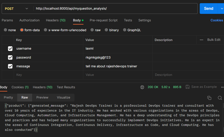Viewport: 224px width, 137px height.
Task: Uncheck the password parameter checkbox
Action: coord(10,58)
